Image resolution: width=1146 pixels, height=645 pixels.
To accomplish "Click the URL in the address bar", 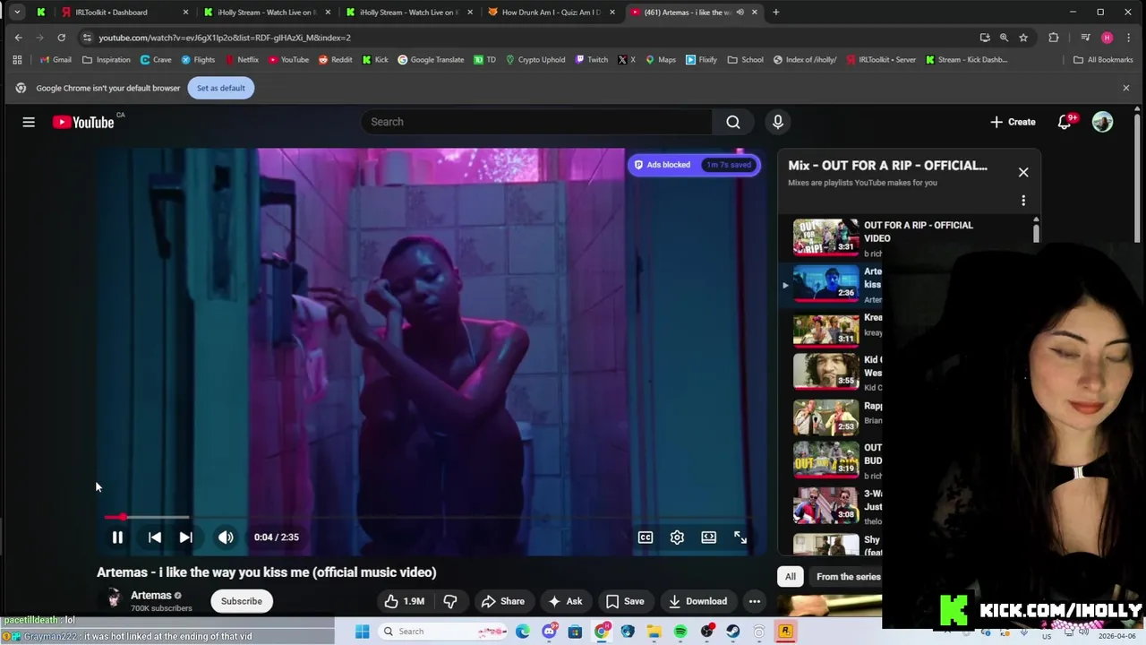I will click(x=225, y=38).
